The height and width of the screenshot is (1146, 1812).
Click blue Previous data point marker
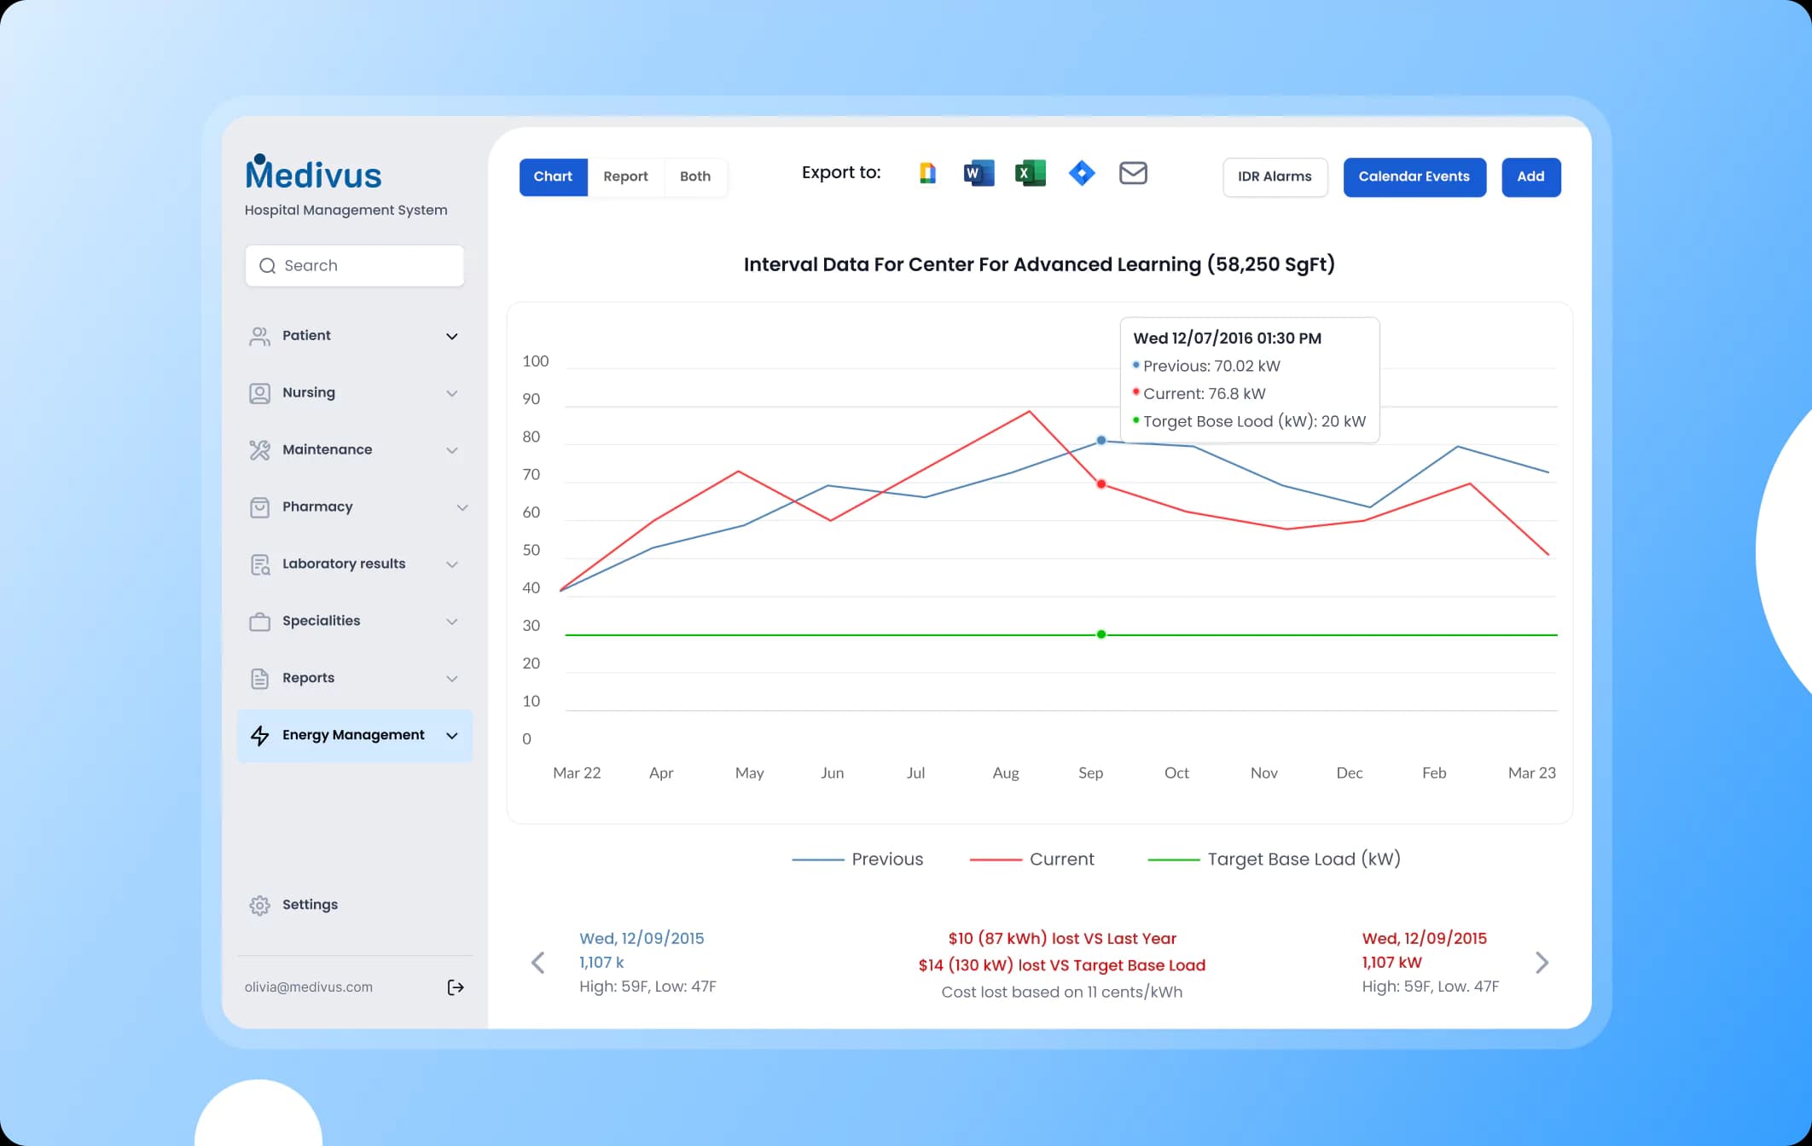(1101, 441)
